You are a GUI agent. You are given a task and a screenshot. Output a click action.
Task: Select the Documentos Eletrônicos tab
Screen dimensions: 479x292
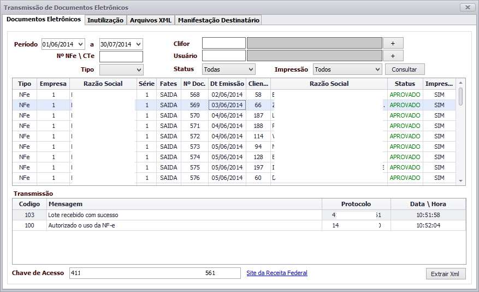tap(44, 19)
